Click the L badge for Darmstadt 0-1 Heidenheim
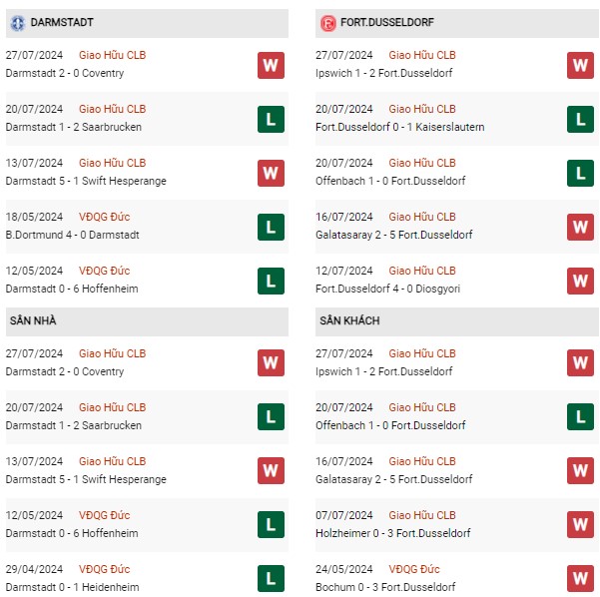Image resolution: width=600 pixels, height=597 pixels. point(271,579)
